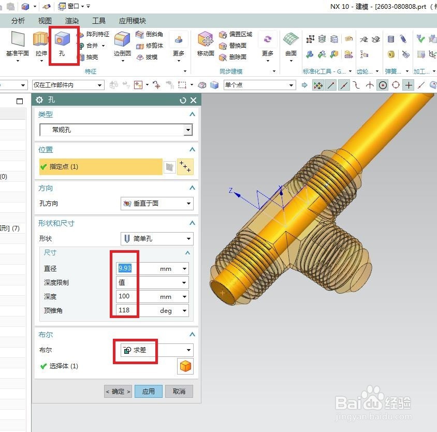
Task: Open the View (视图) tab
Action: [45, 21]
